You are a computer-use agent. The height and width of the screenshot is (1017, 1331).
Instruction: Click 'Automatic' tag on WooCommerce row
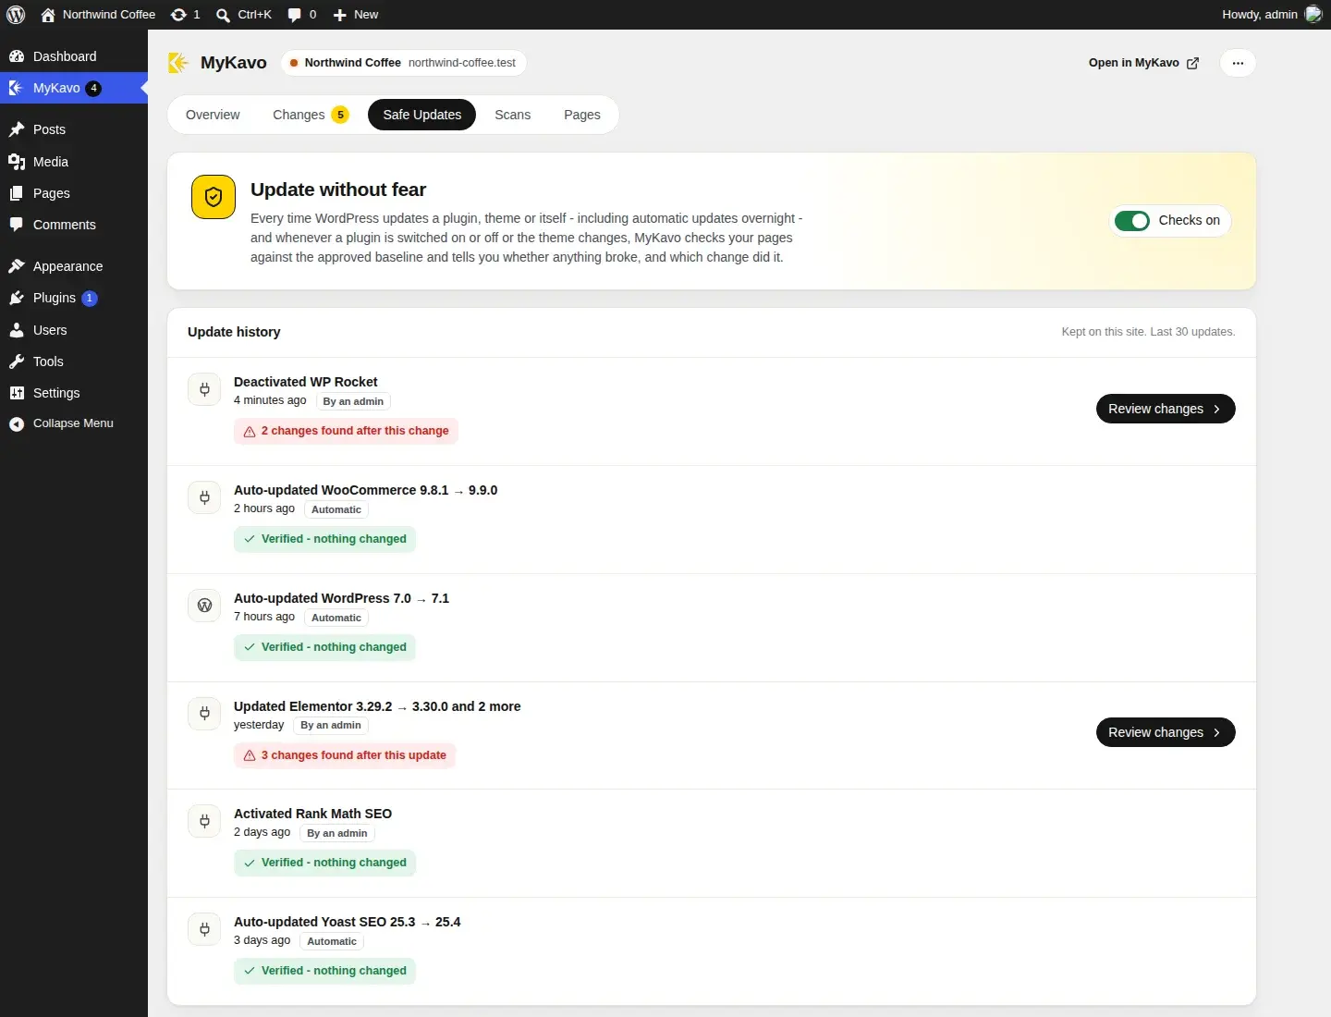(336, 509)
